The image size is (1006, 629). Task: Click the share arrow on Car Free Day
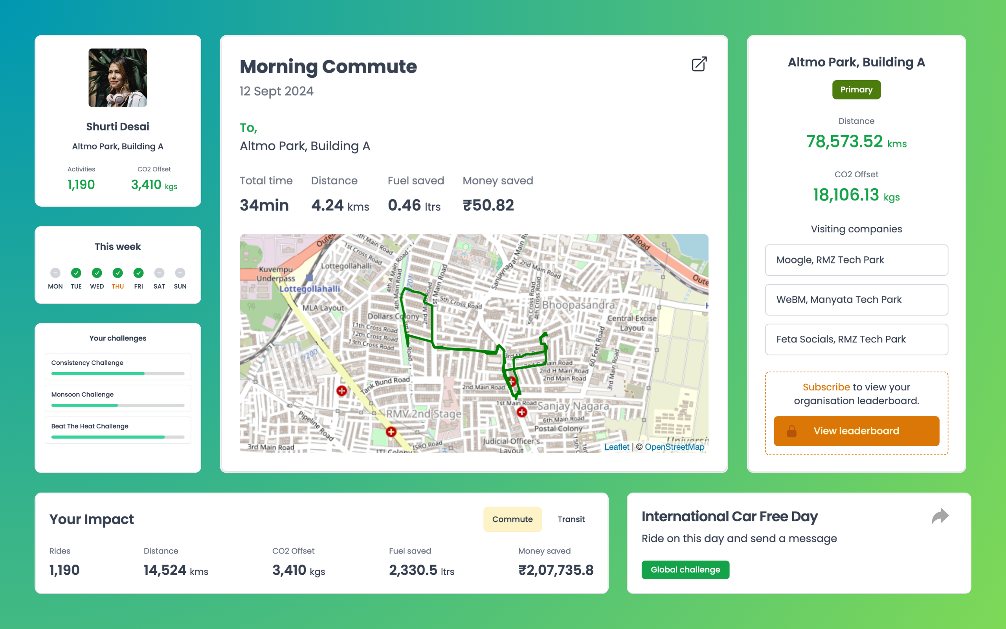point(940,516)
